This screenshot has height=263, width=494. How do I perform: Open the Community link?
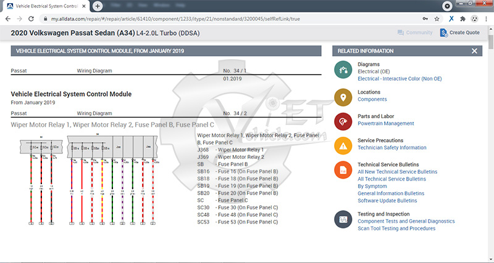[415, 33]
